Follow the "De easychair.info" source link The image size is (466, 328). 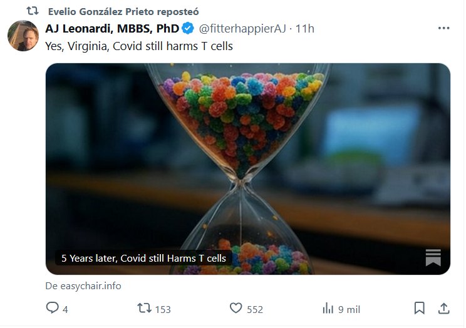(x=83, y=285)
